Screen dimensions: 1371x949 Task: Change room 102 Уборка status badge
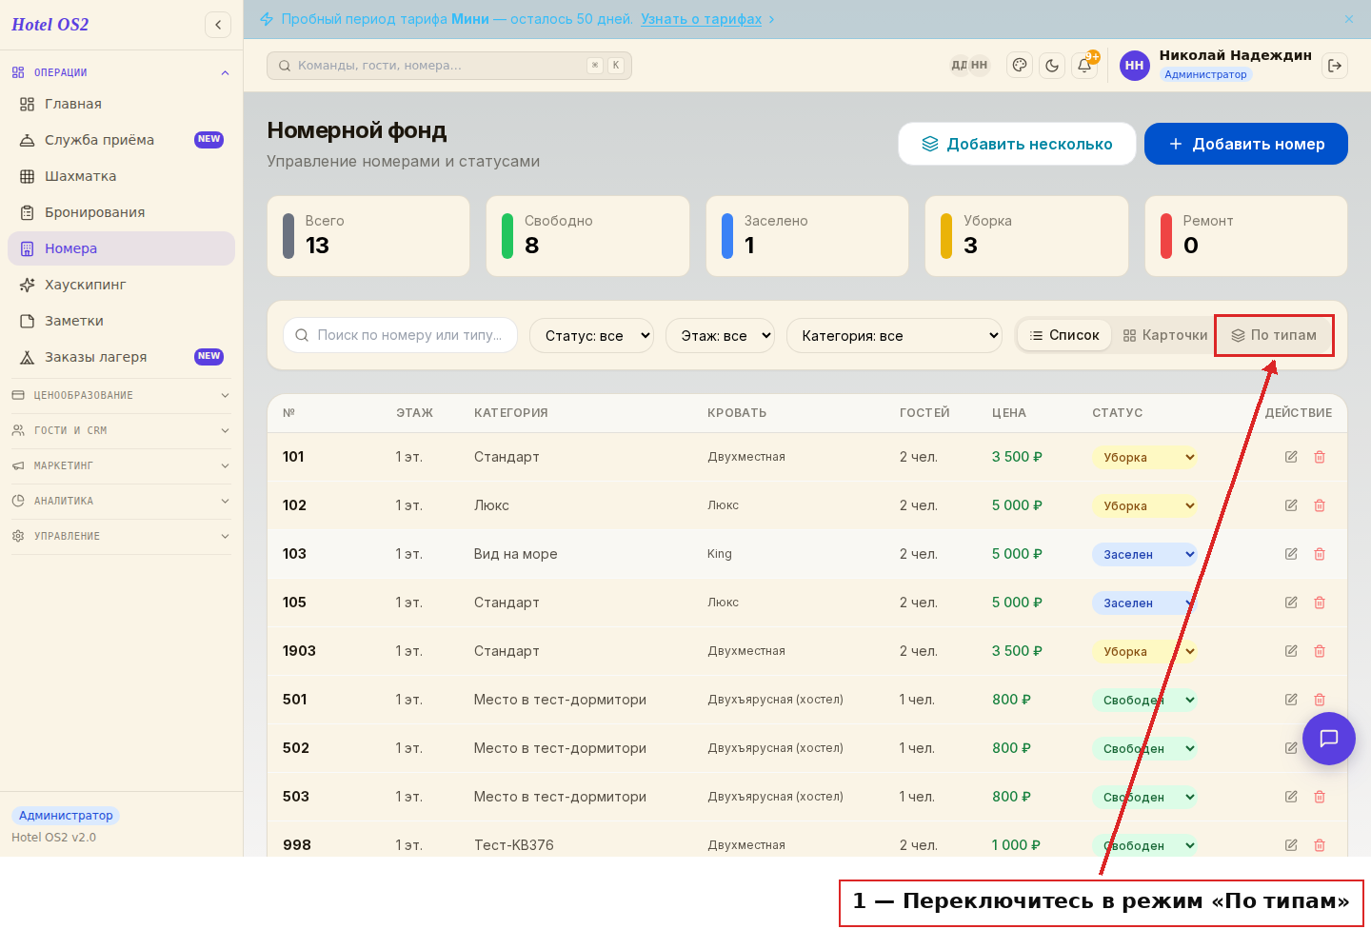point(1144,505)
